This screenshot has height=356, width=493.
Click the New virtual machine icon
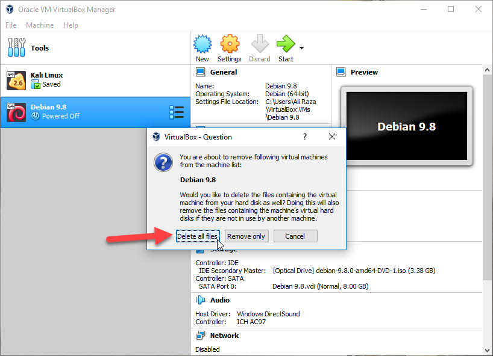click(202, 44)
